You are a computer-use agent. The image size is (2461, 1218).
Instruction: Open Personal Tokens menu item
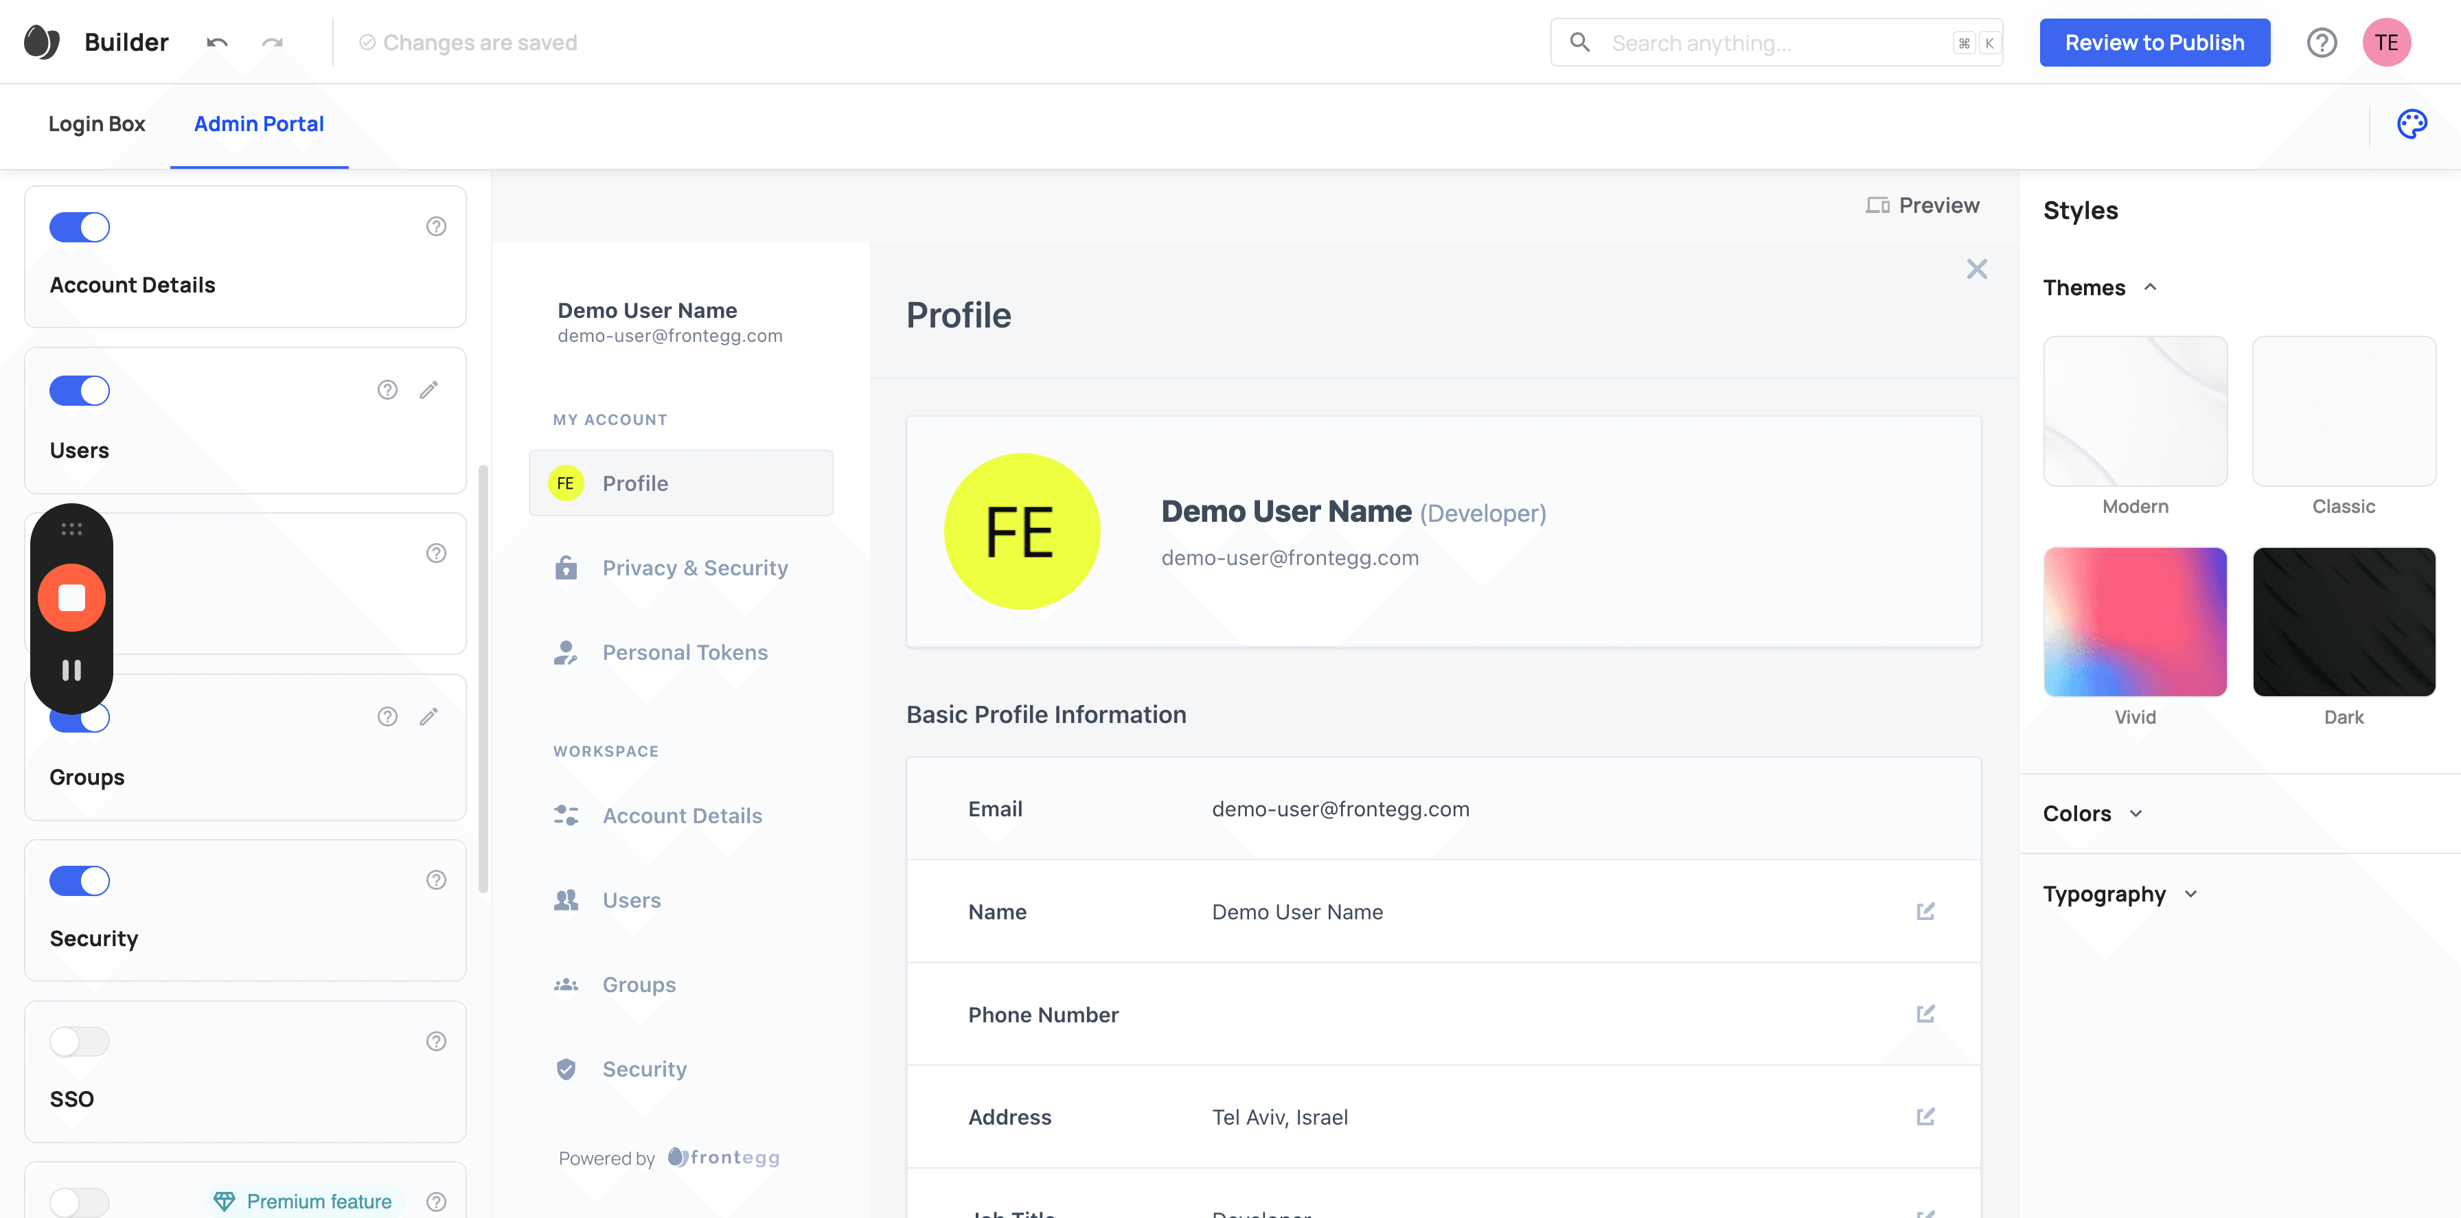click(x=680, y=652)
